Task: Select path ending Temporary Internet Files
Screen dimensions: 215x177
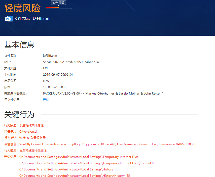Action: [79, 157]
